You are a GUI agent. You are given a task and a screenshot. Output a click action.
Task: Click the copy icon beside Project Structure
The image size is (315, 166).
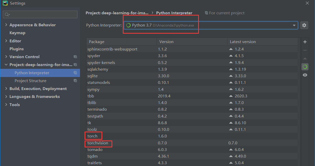[x=75, y=81]
